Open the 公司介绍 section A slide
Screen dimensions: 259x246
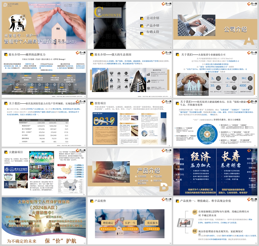[215, 25]
